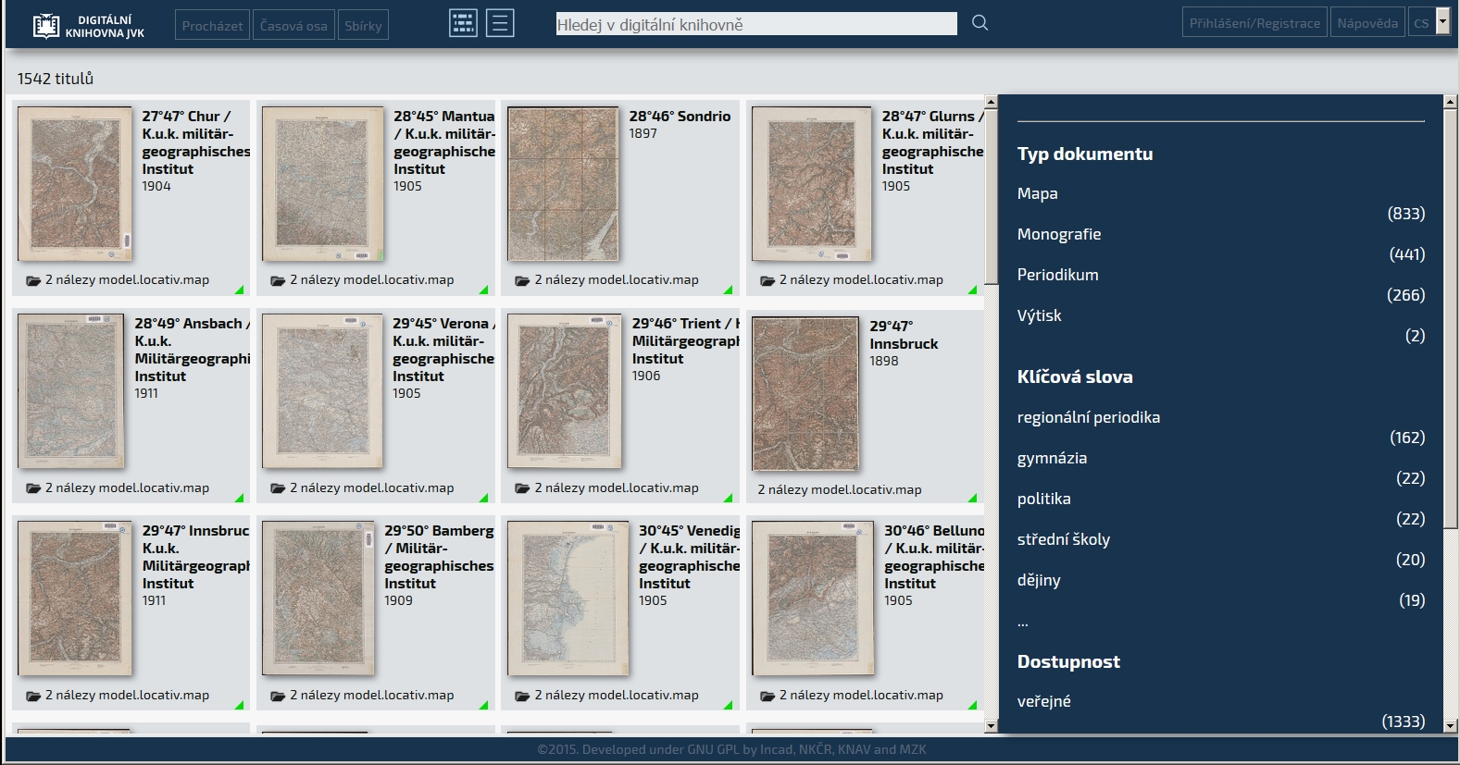Click green corner marker on 29°47° Innsbruck 1898 card
1460x765 pixels.
[973, 498]
